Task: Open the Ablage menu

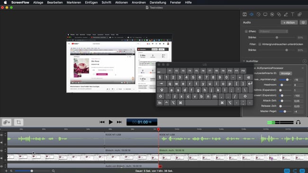Action: pyautogui.click(x=38, y=2)
